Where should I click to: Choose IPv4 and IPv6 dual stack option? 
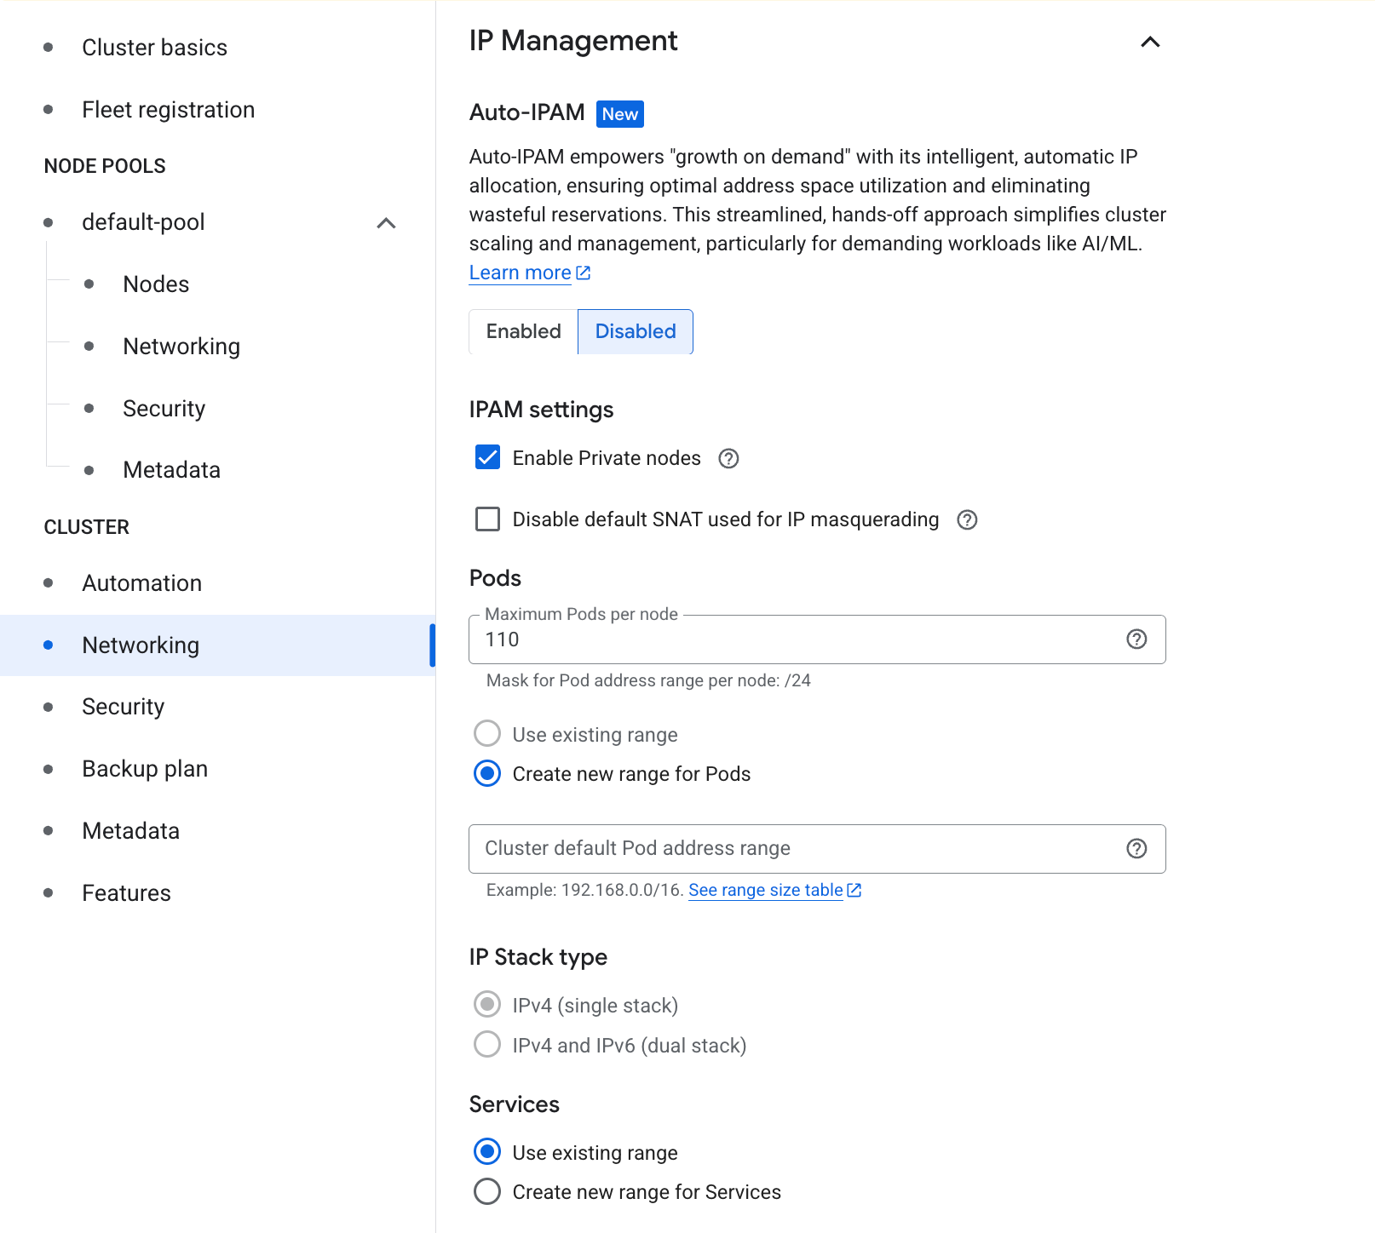click(x=487, y=1045)
